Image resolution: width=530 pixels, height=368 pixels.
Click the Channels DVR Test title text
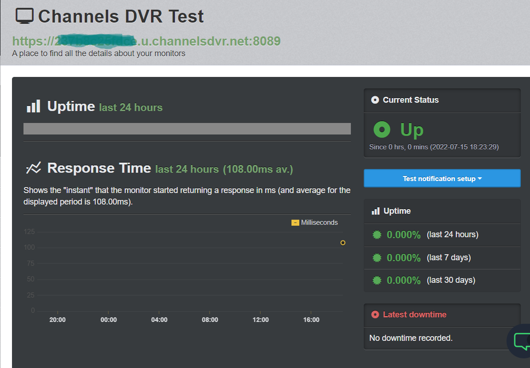[121, 17]
